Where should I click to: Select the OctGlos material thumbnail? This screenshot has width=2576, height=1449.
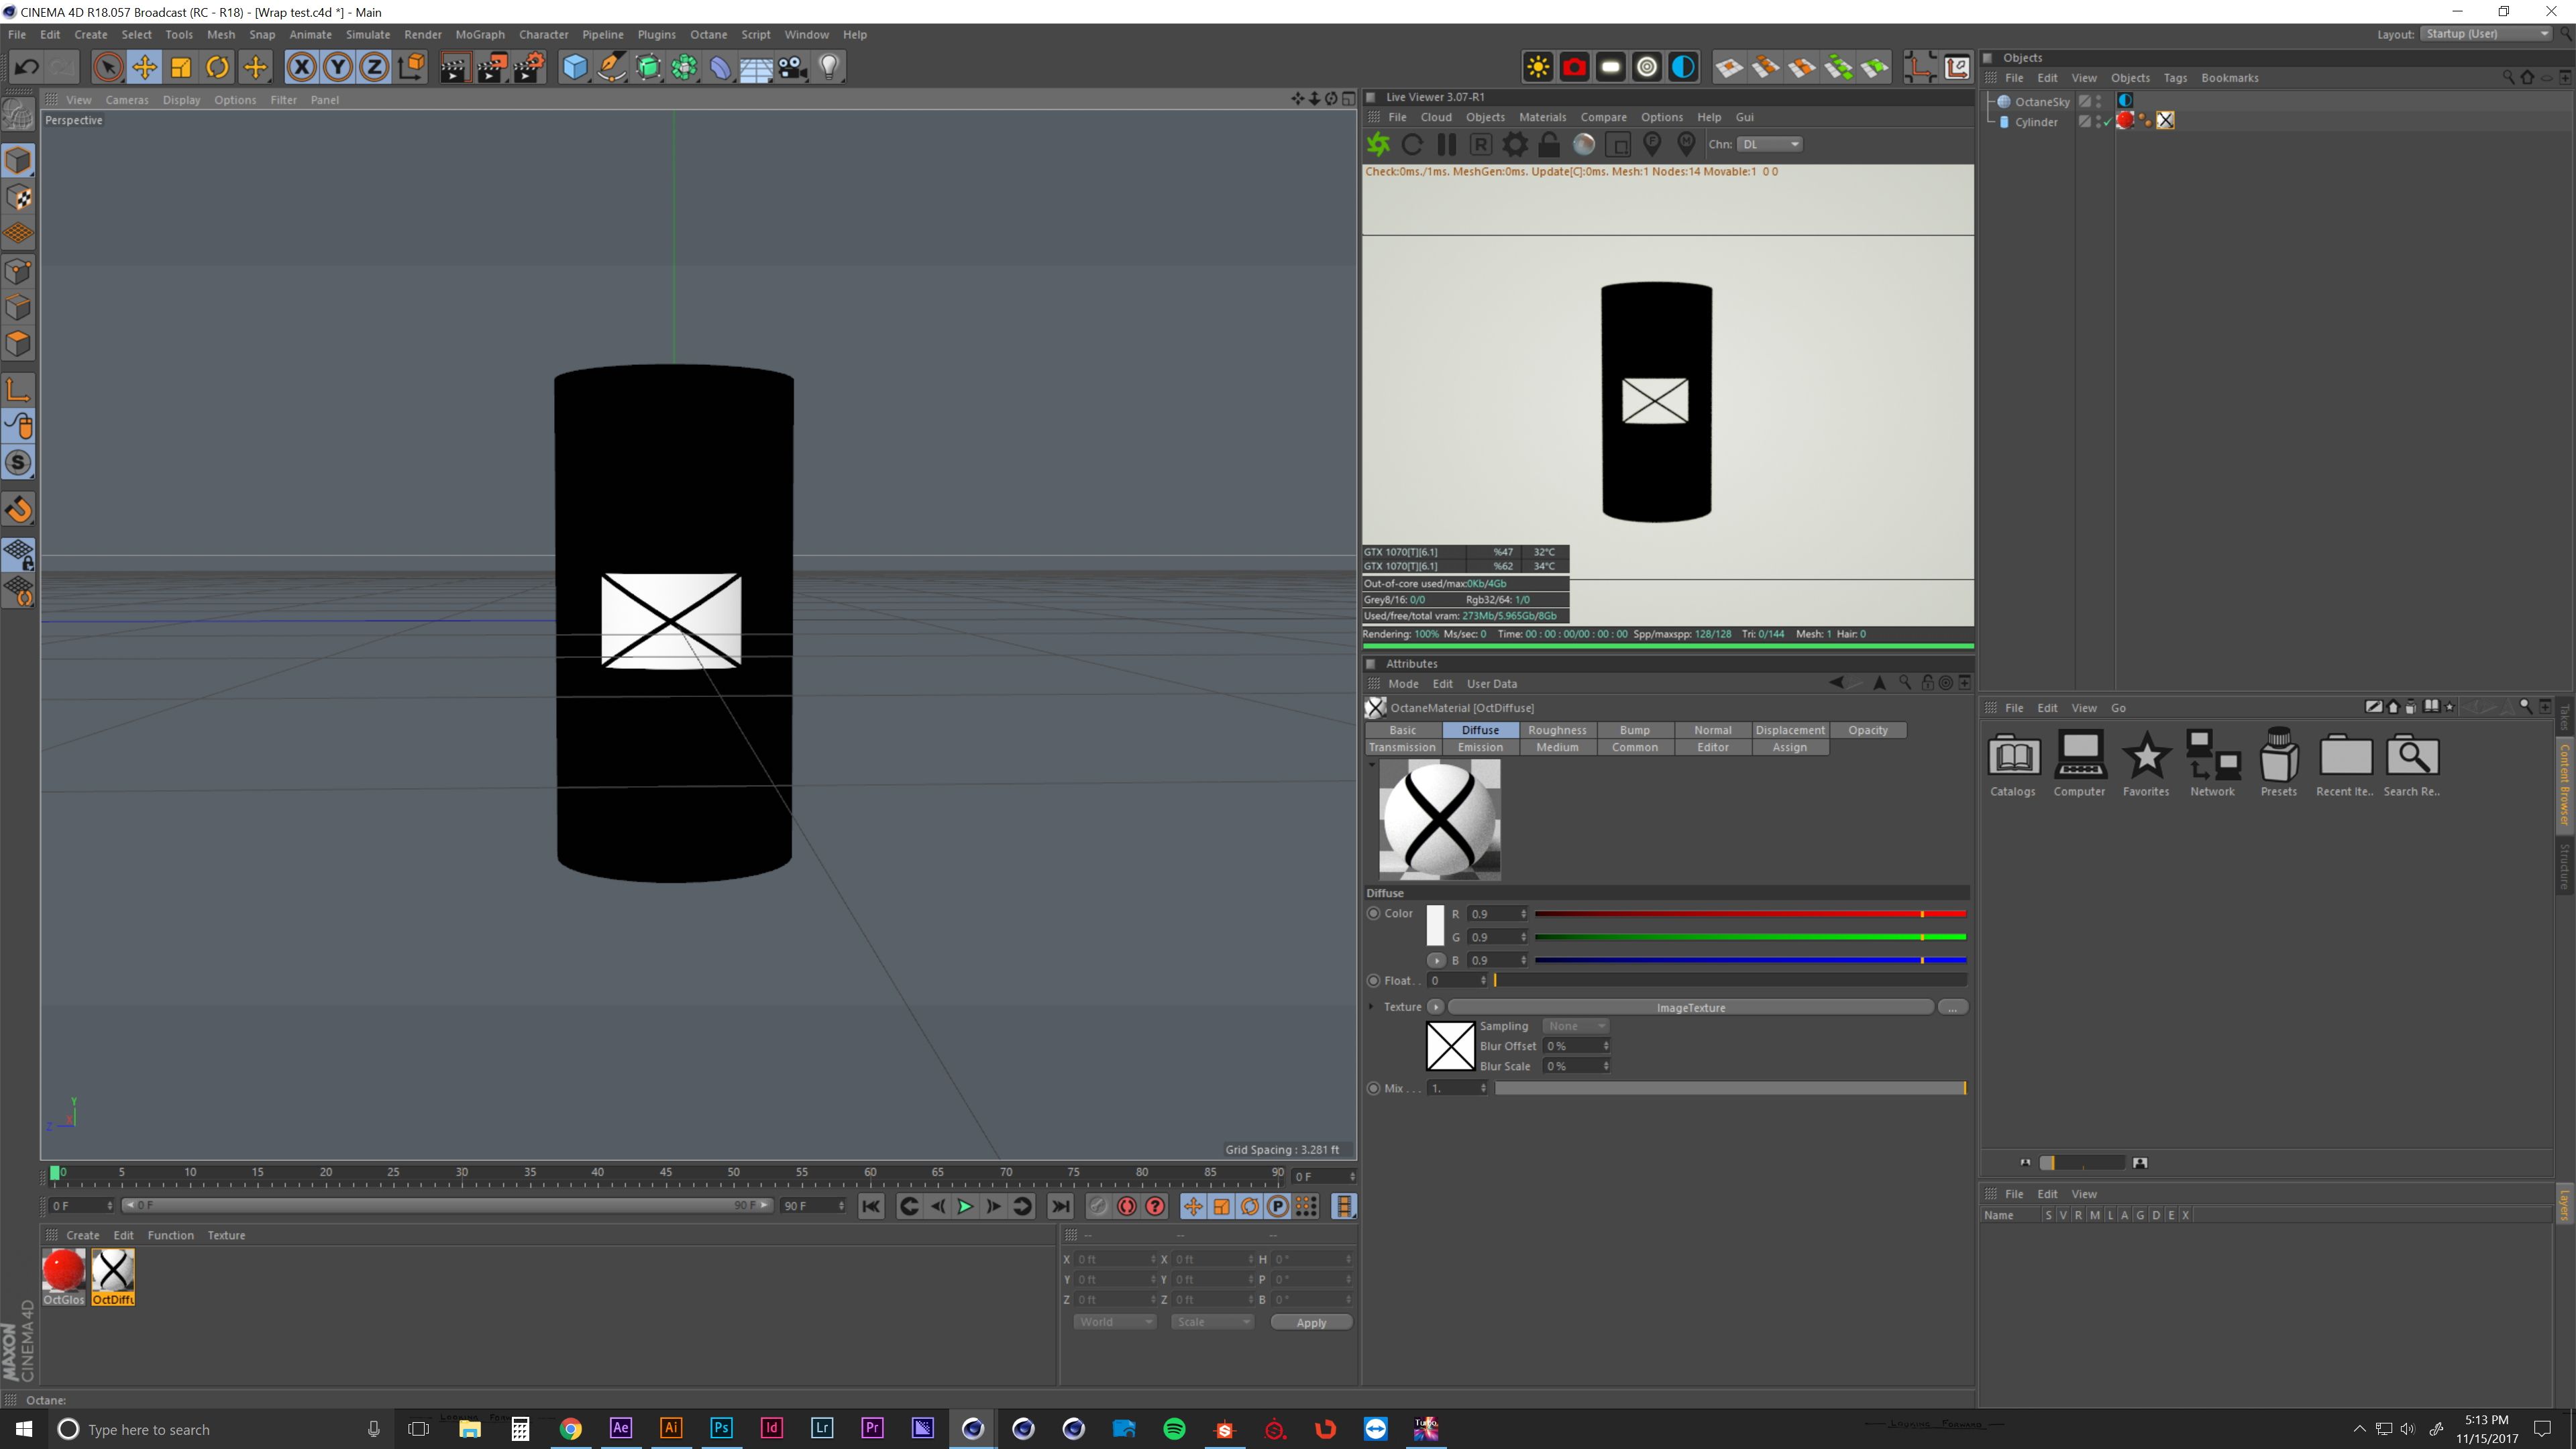[x=64, y=1271]
